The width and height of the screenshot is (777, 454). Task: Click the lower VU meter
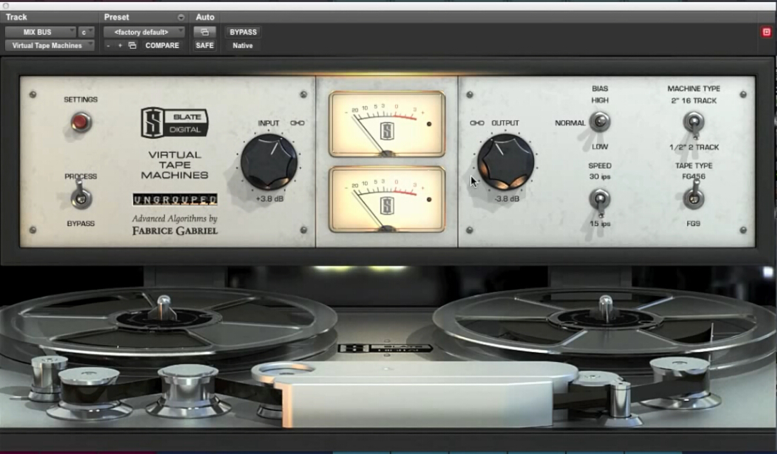click(x=387, y=199)
